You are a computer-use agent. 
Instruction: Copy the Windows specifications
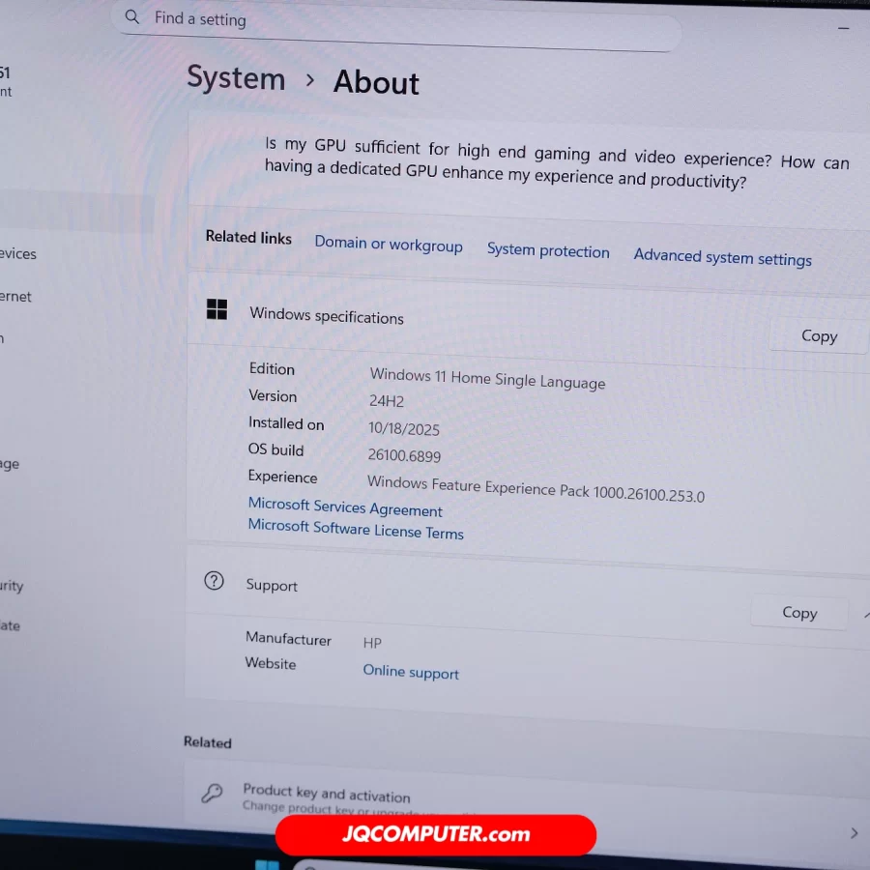(x=818, y=336)
